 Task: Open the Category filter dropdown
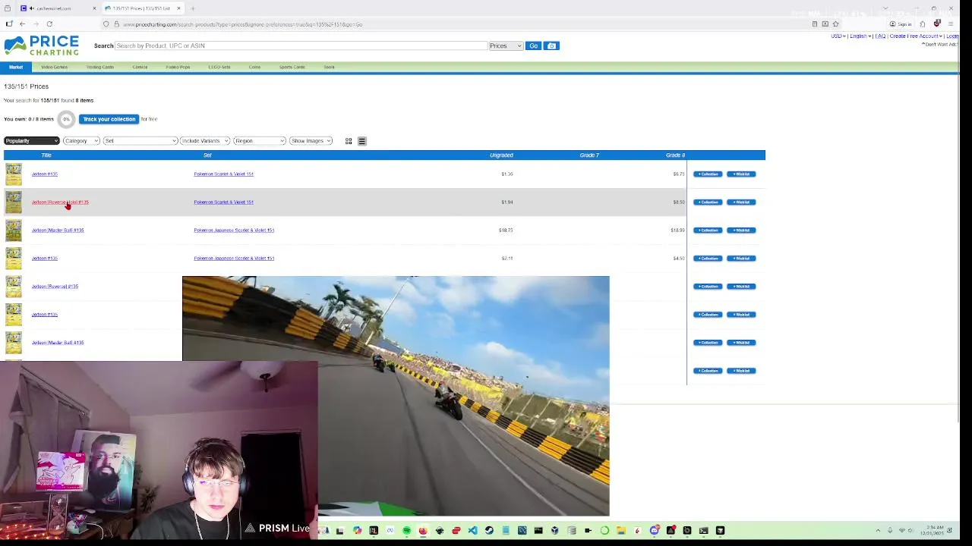point(81,141)
